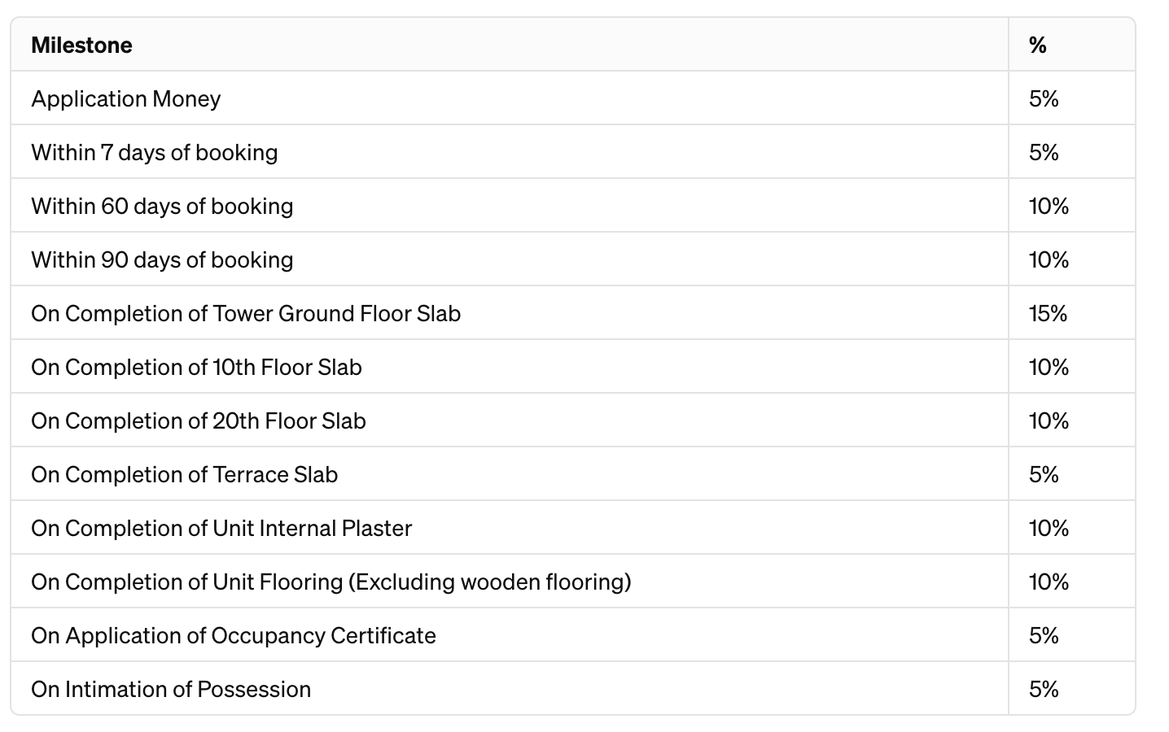Select On Completion of Tower Ground Floor Slab
The width and height of the screenshot is (1169, 732).
[x=246, y=314]
